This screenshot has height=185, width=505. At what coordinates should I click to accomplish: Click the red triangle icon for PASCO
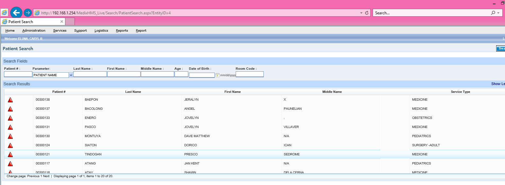click(10, 127)
